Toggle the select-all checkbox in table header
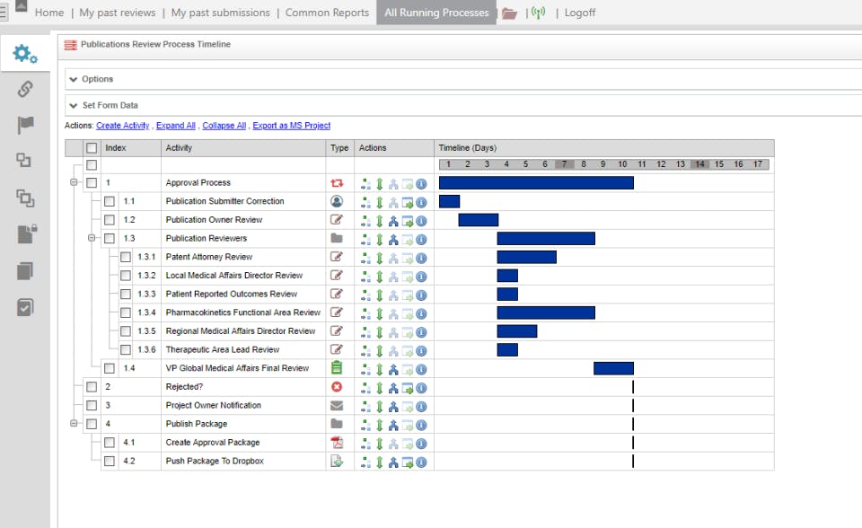This screenshot has width=862, height=528. click(91, 148)
